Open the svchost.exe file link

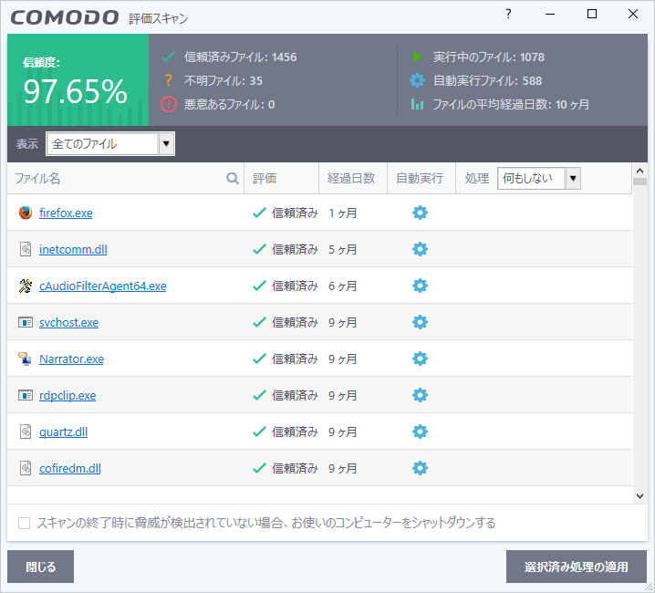point(69,323)
